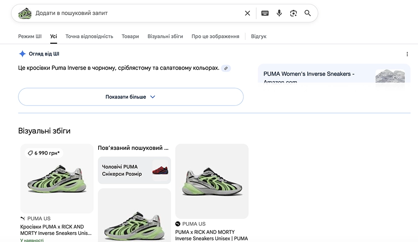Expand the overview with Показати більше

(130, 97)
